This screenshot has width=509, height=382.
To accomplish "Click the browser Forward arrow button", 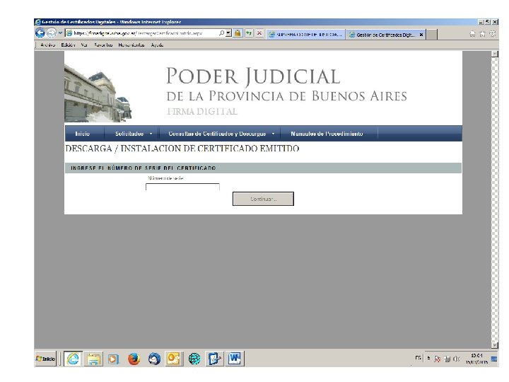I will pyautogui.click(x=52, y=33).
